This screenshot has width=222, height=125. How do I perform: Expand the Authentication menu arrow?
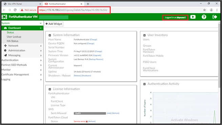[x=41, y=60]
